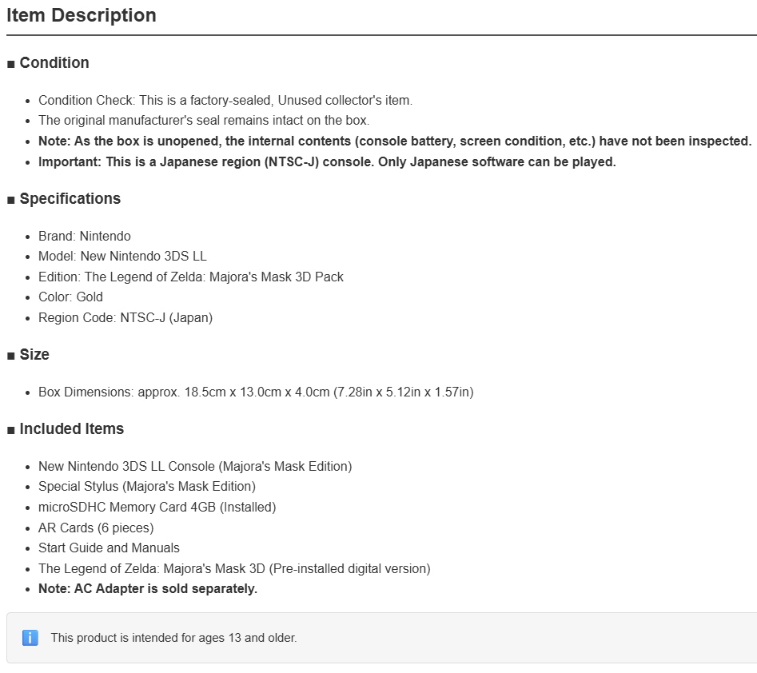Viewport: 757px width, 673px height.
Task: Click the Specifications section heading
Action: (70, 198)
